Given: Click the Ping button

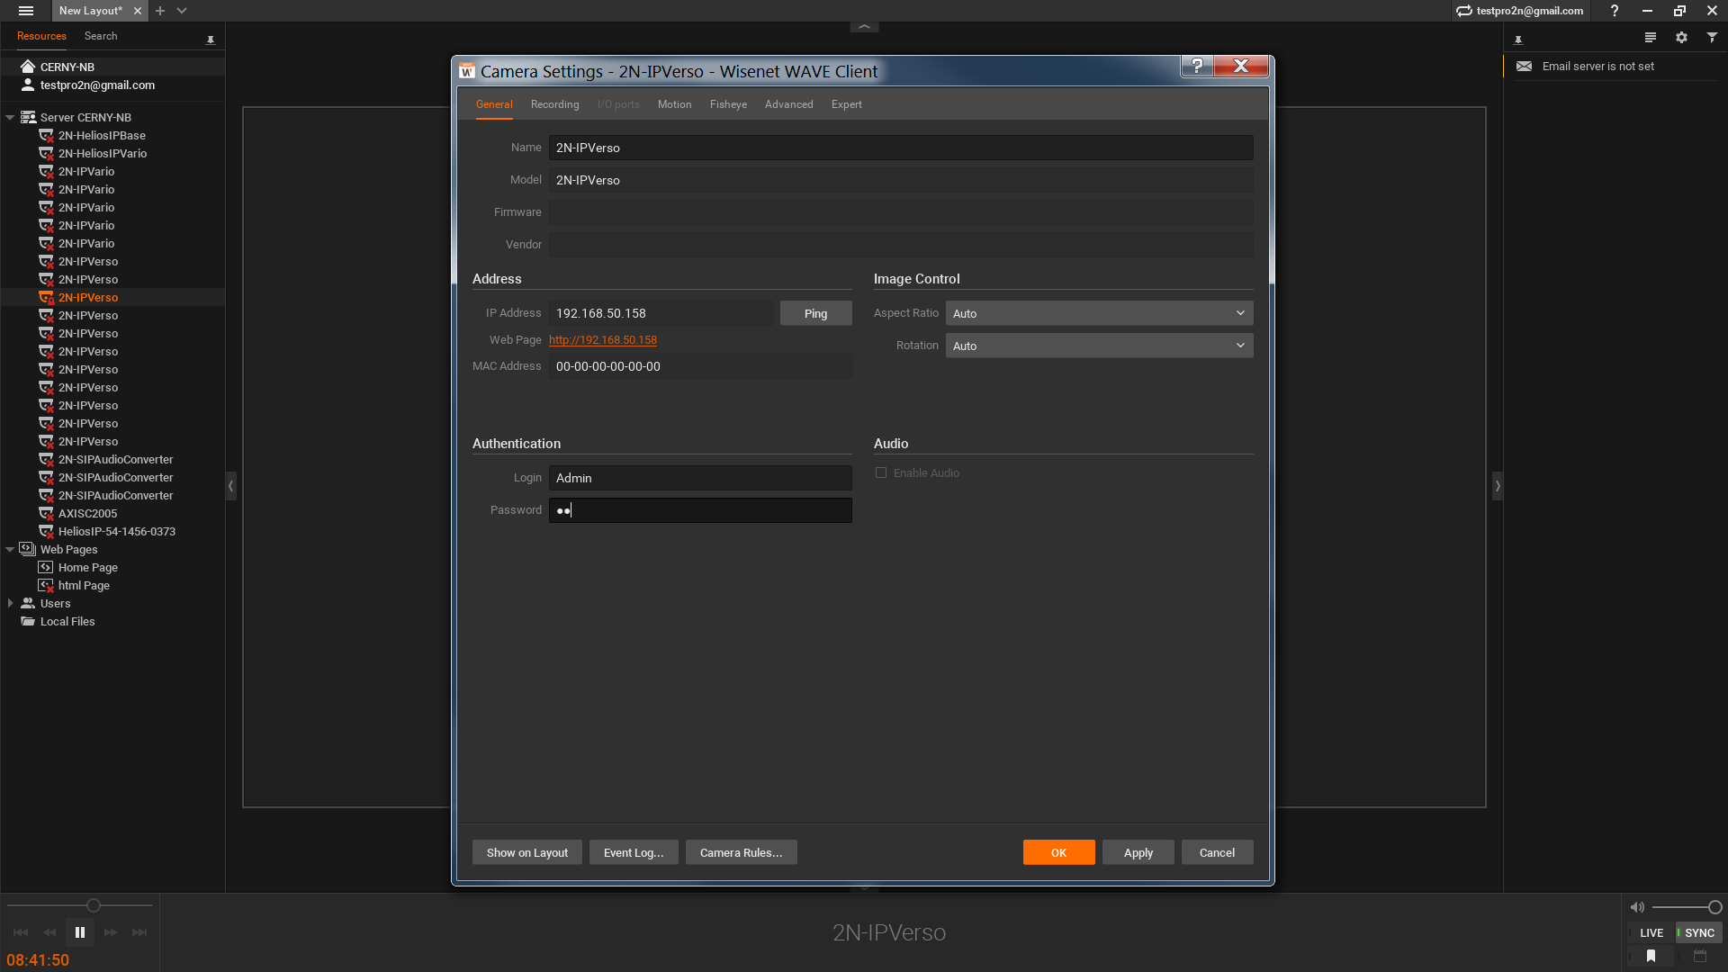Looking at the screenshot, I should (x=815, y=313).
